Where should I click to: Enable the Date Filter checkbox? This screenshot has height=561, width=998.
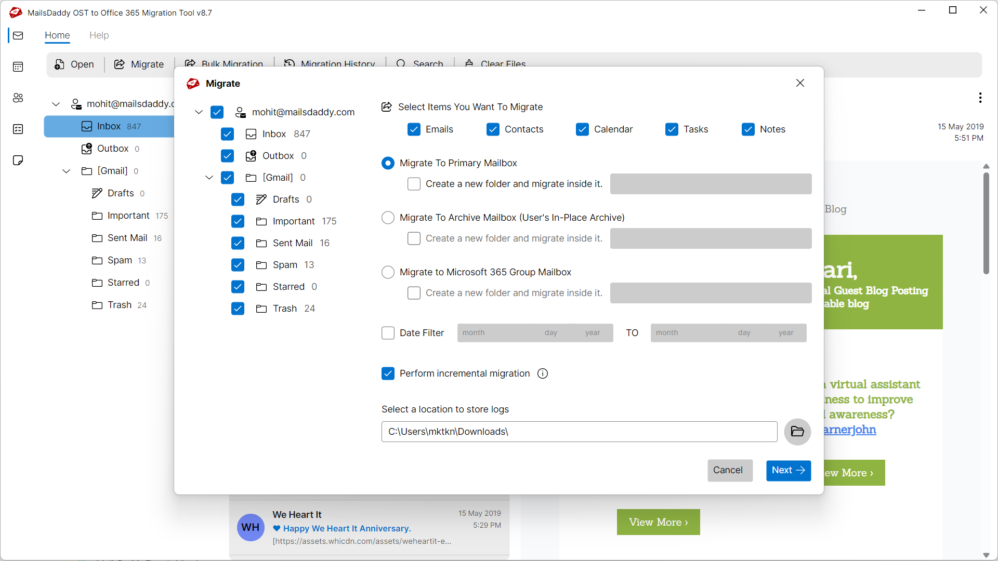388,333
